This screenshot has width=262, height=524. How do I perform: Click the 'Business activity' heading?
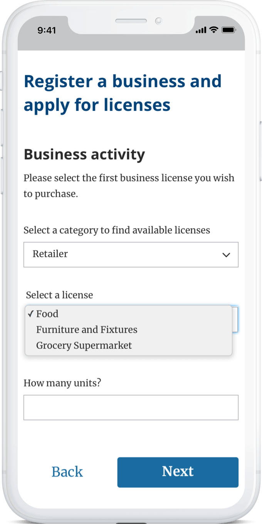click(84, 155)
